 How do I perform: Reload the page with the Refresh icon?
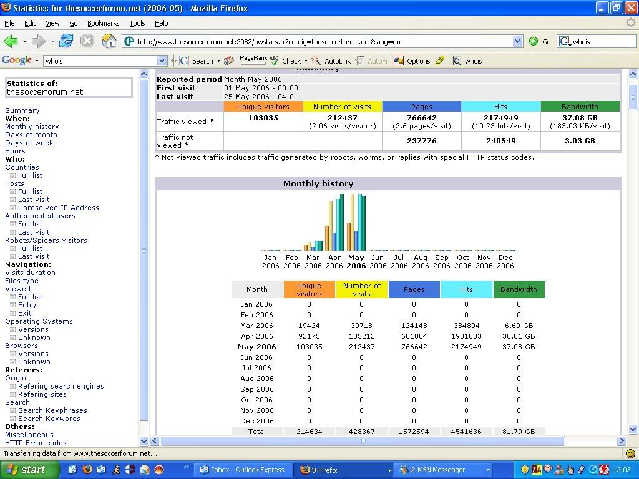pyautogui.click(x=66, y=41)
